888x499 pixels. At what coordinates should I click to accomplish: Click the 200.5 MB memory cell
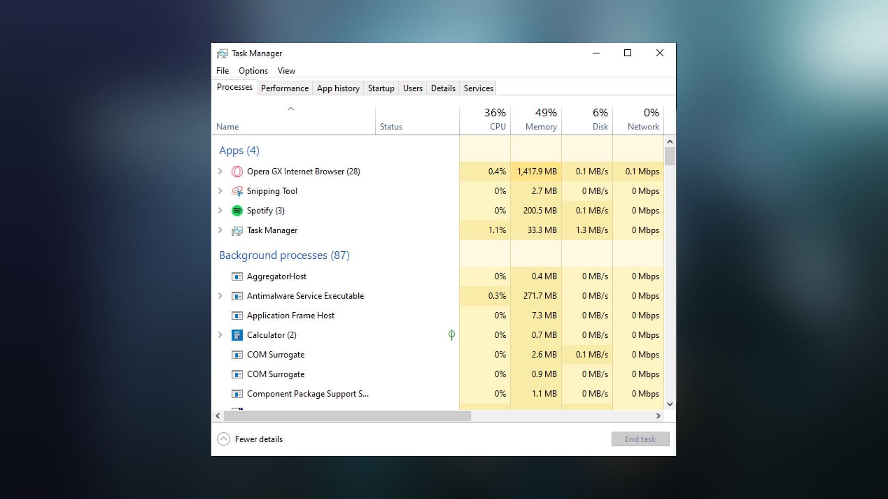[536, 211]
